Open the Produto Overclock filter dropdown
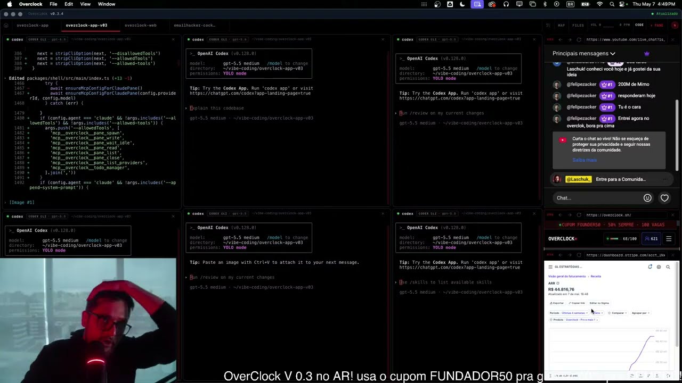Image resolution: width=682 pixels, height=383 pixels. 574,320
